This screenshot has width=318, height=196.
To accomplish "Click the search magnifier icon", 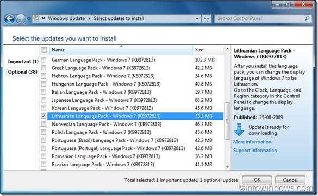I will point(307,18).
